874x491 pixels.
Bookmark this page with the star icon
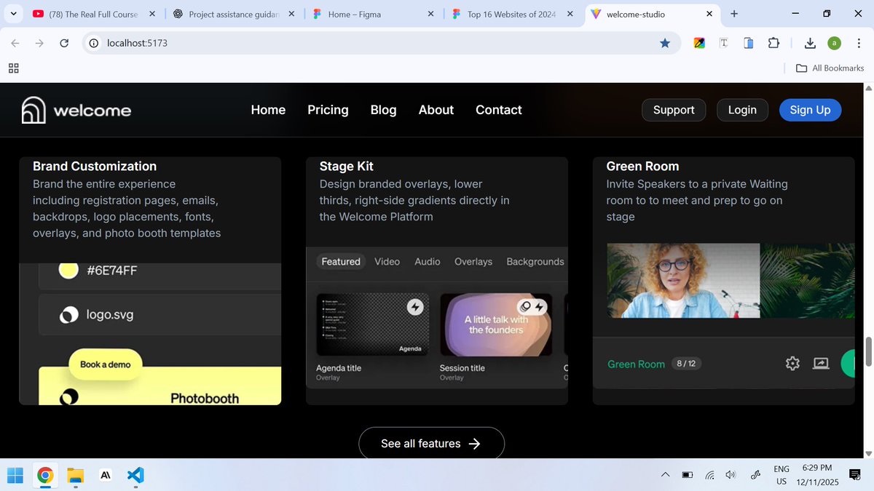pos(665,43)
